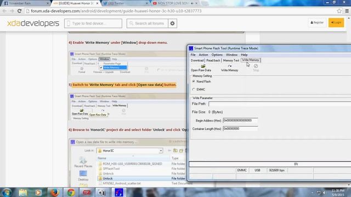Click step 5 Switch to Write Memory text
This screenshot has height=197, width=351.
pyautogui.click(x=122, y=85)
